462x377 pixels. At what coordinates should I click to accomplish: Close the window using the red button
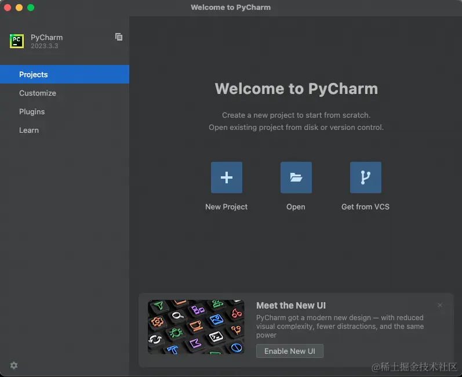coord(8,8)
